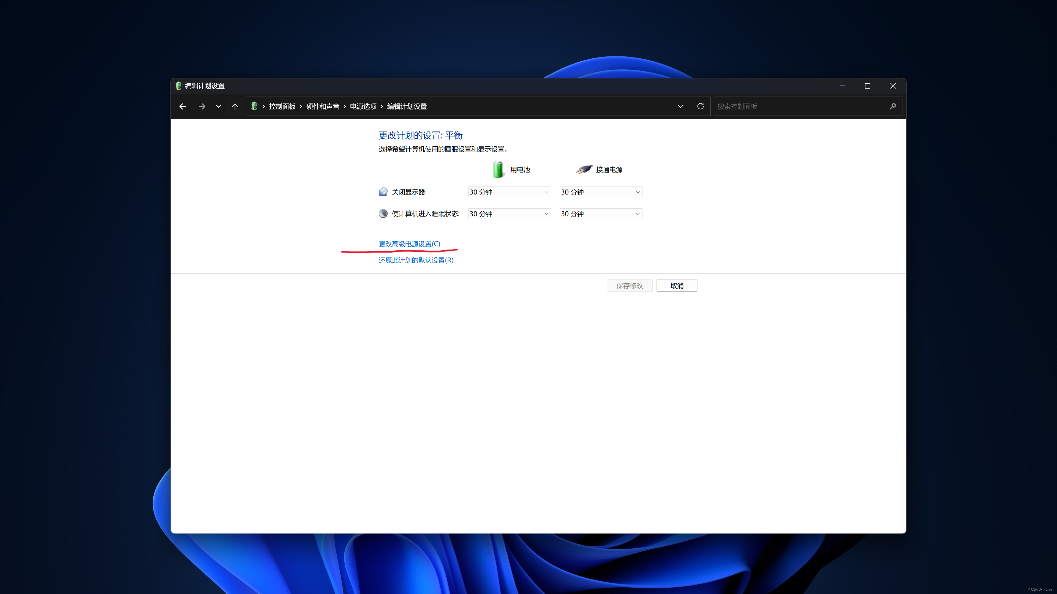Click the power icon in address bar
Screen dimensions: 1057x594
pos(254,106)
